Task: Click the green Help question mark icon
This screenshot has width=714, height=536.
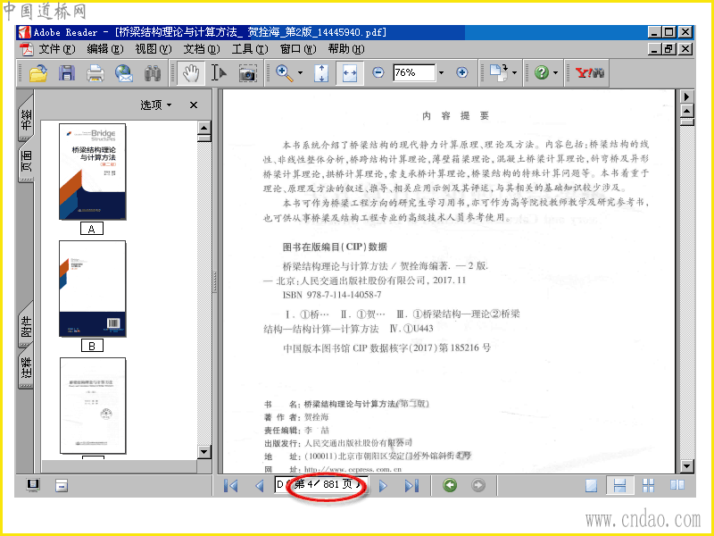Action: coord(542,72)
